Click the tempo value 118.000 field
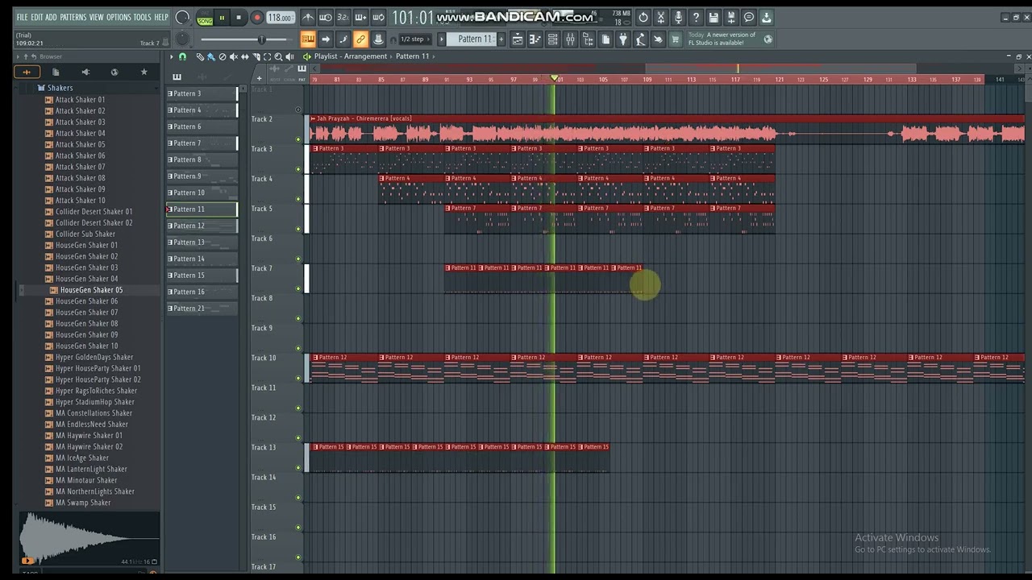 (281, 17)
